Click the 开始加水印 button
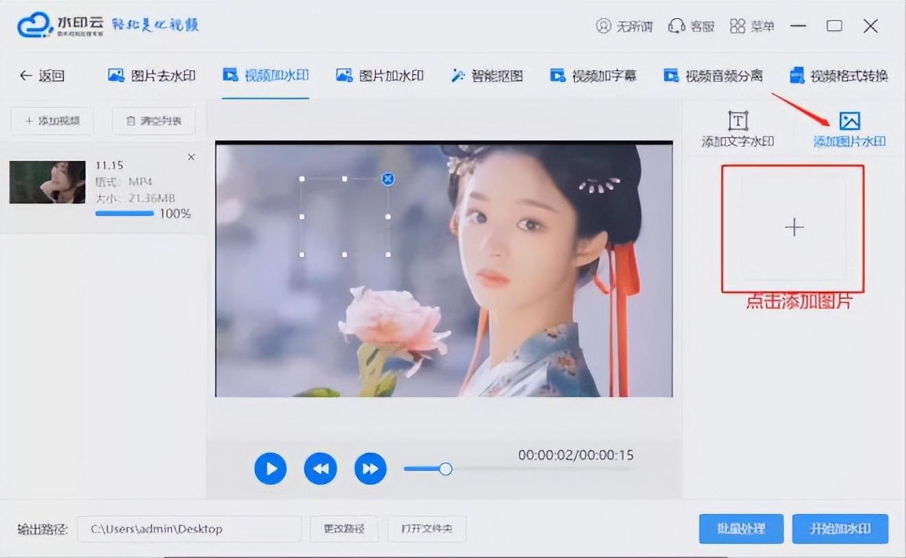The image size is (906, 558). (840, 529)
